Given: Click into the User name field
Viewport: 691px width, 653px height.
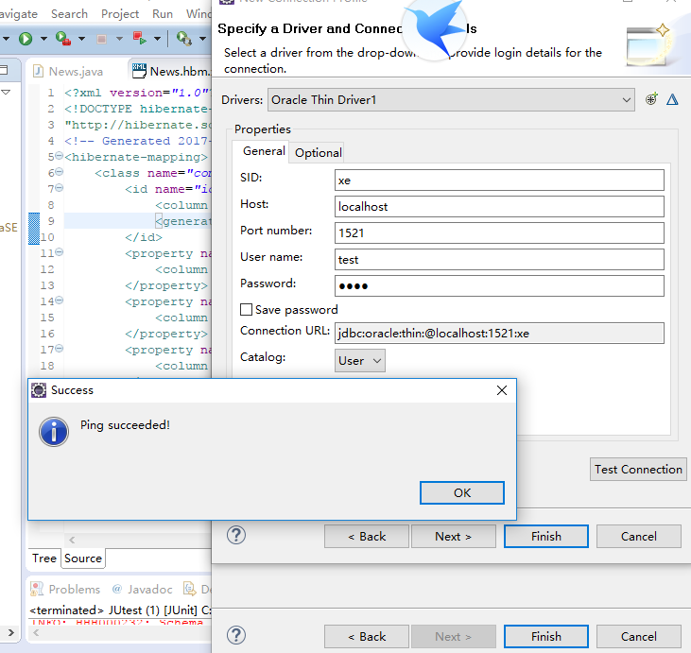Looking at the screenshot, I should (499, 260).
